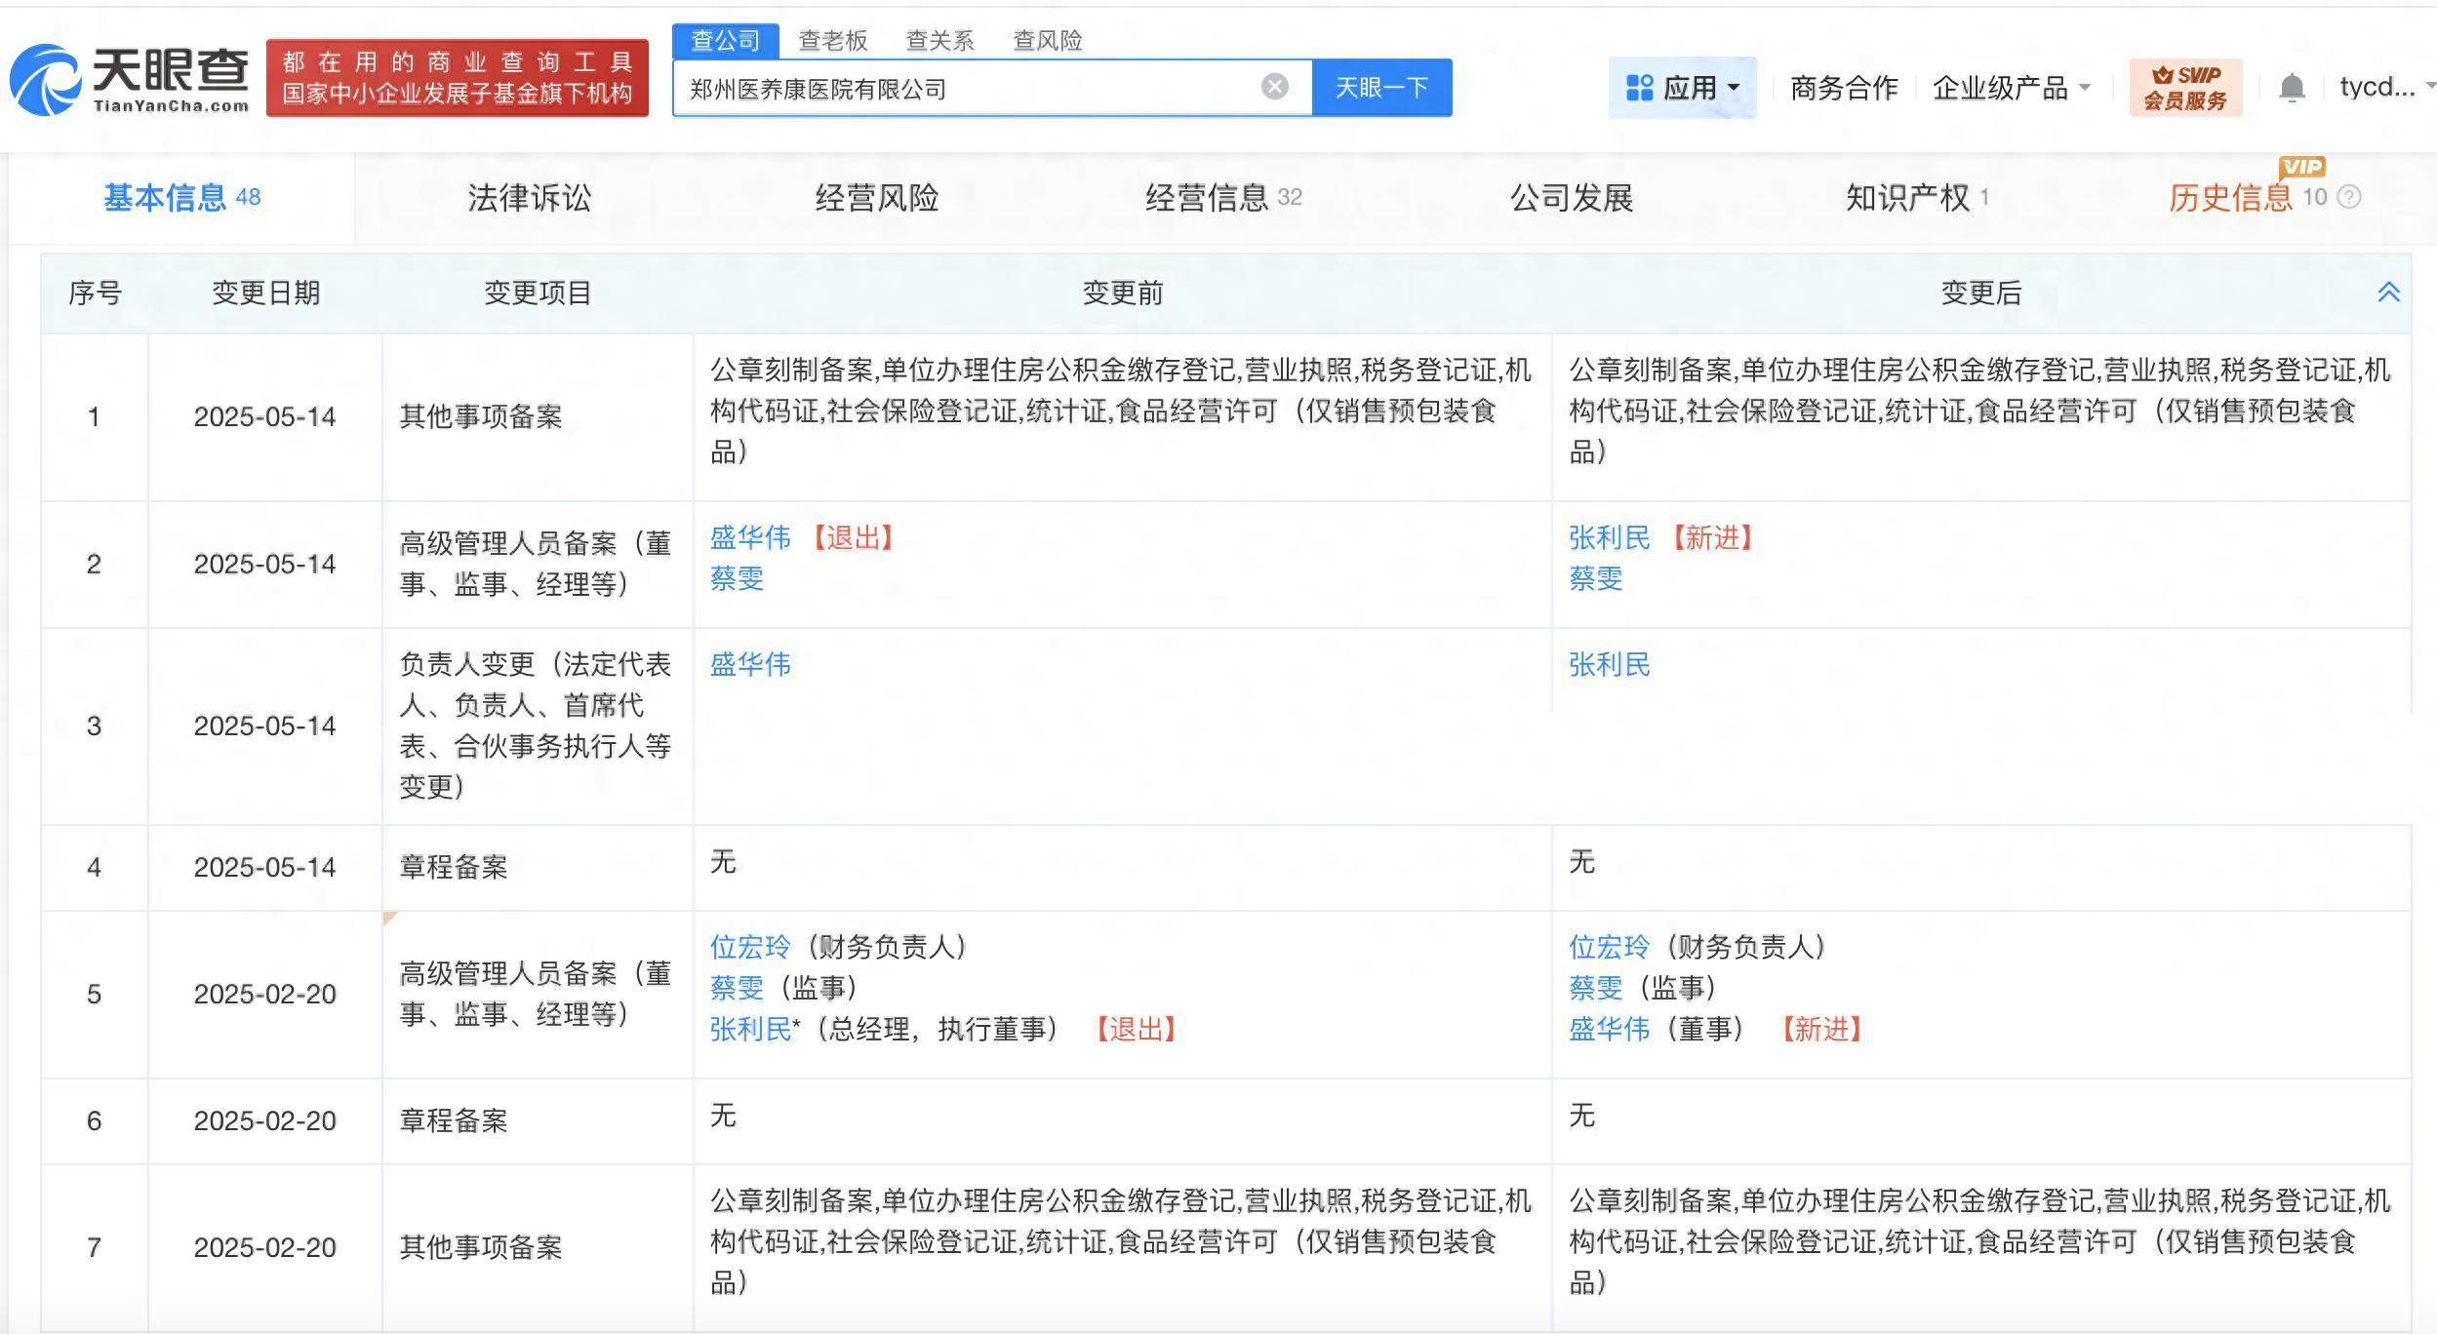Click 张利民 【新进】 link in row 2
The width and height of the screenshot is (2437, 1334).
pos(1609,537)
